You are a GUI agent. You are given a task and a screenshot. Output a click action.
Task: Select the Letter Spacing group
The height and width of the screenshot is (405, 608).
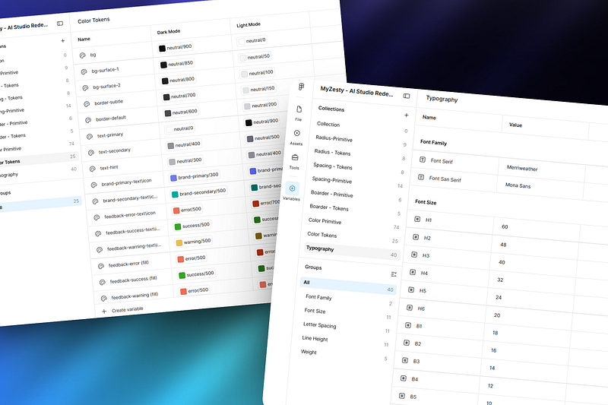319,324
